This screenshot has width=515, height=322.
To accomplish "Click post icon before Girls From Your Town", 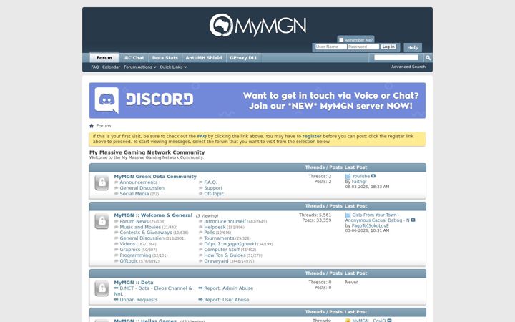I will point(348,215).
